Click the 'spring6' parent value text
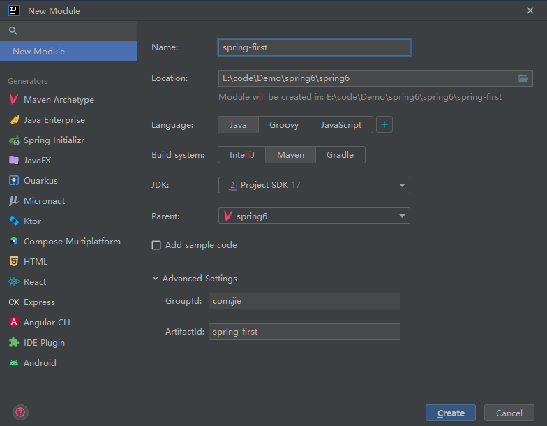Viewport: 547px width, 426px height. coord(252,216)
